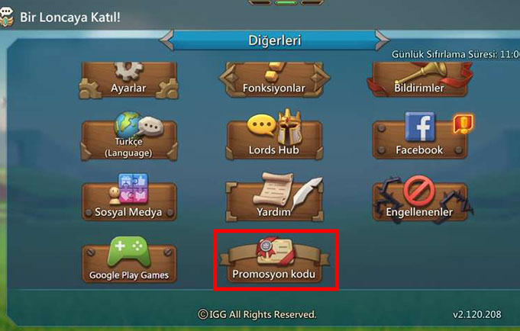Select the Promosyon kodu tile
The height and width of the screenshot is (331, 520).
click(274, 260)
